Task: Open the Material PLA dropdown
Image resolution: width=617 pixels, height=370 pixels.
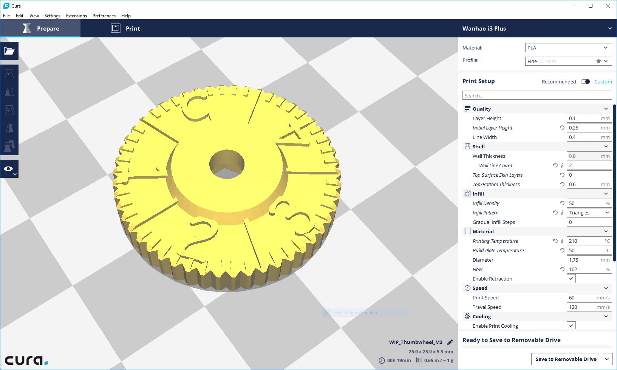Action: pos(568,48)
